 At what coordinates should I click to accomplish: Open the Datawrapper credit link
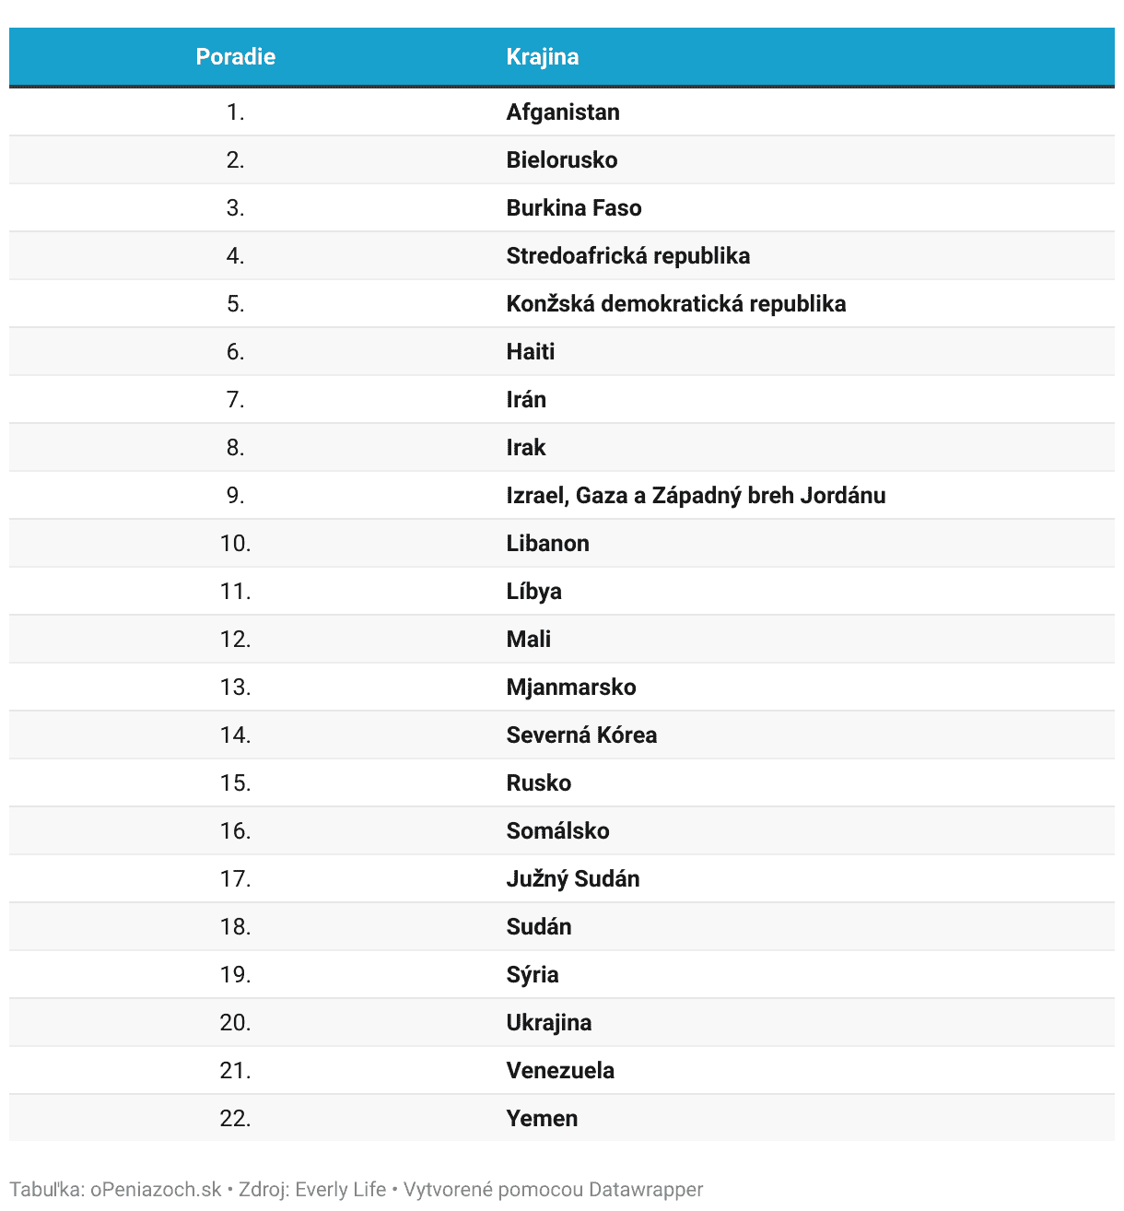click(x=647, y=1190)
